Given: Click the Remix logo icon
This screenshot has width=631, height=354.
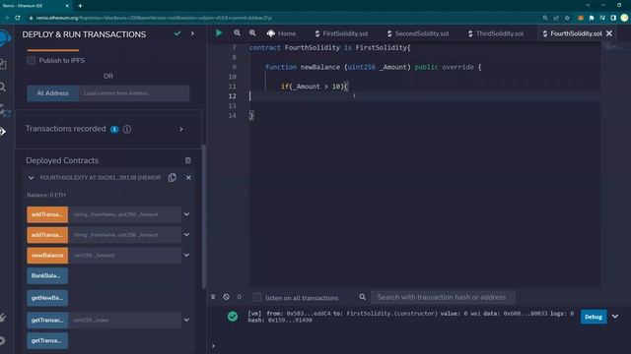Looking at the screenshot, I should click(5, 37).
